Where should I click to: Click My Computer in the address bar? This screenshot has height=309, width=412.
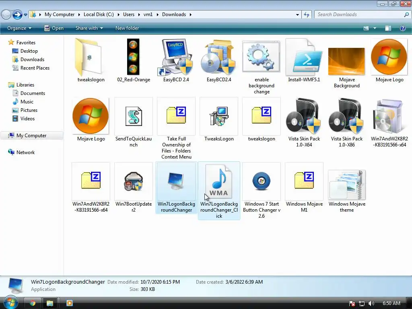60,14
